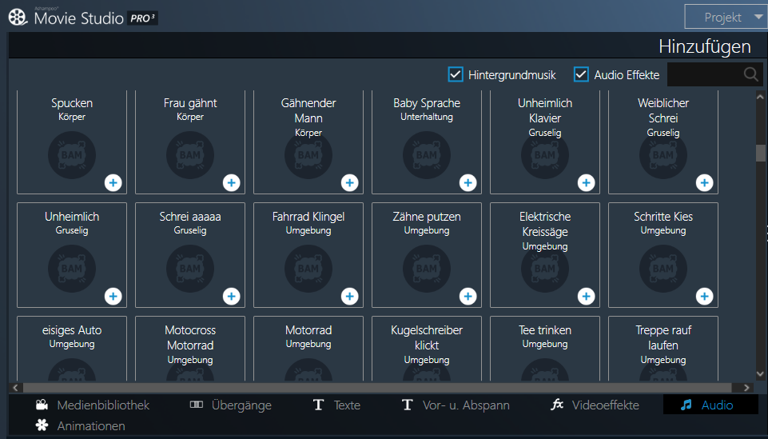Add the Schrei aaaaa sound
Viewport: 768px width, 439px height.
(x=232, y=297)
